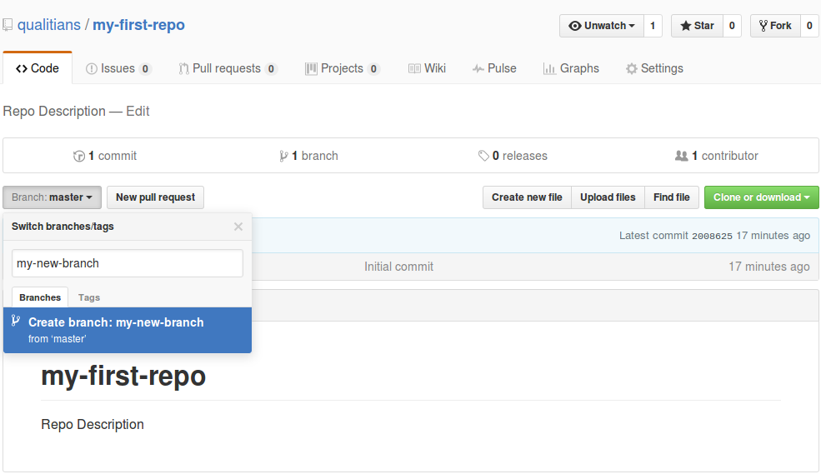Viewport: 821px width, 474px height.
Task: Star the my-first-repo repository
Action: coord(697,26)
